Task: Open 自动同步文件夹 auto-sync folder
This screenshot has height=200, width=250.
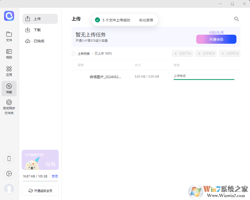Action: [9, 107]
